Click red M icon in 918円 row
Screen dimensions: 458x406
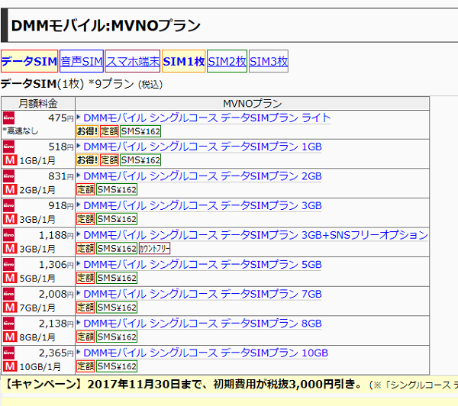click(x=10, y=219)
